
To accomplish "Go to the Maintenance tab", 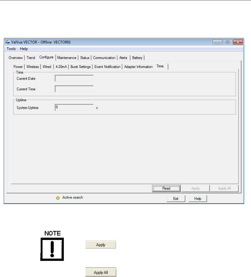I will 67,58.
